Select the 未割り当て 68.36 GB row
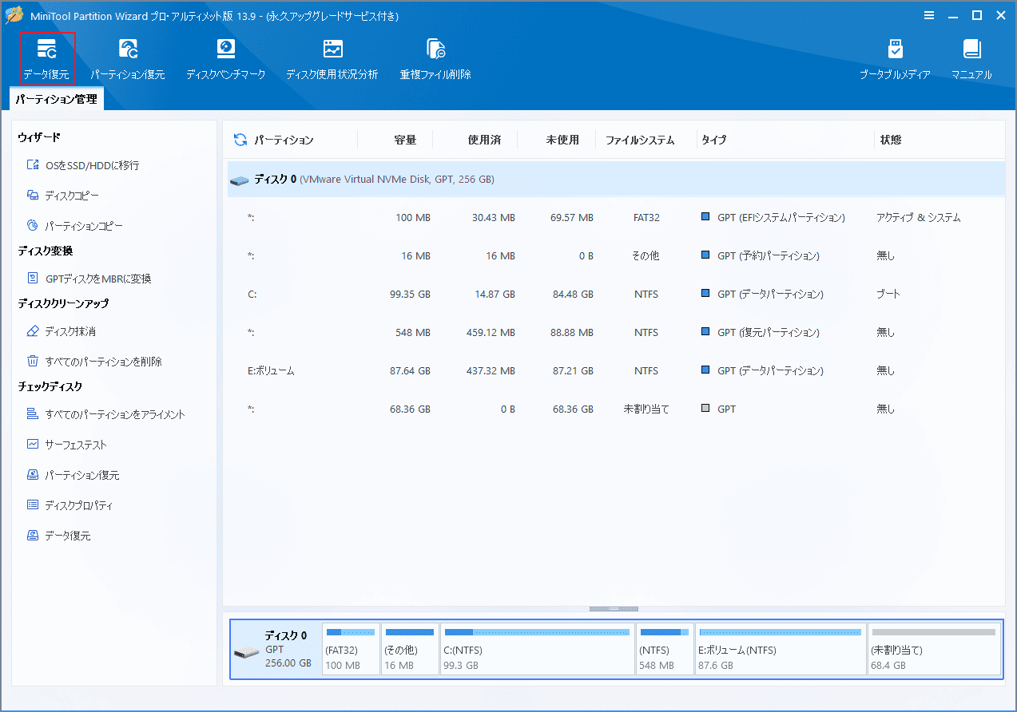The height and width of the screenshot is (712, 1017). click(615, 409)
